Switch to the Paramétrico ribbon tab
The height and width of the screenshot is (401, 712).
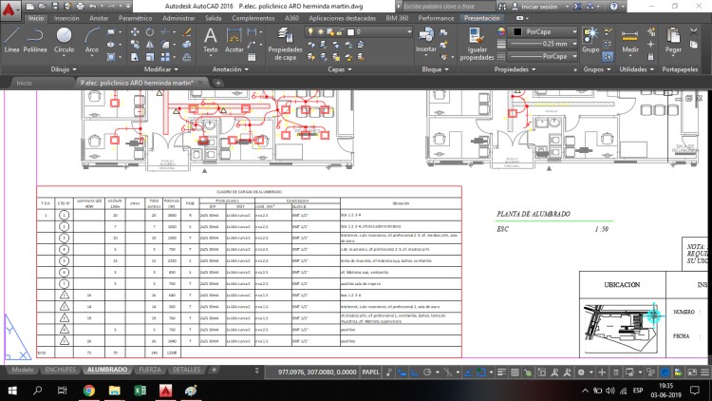tap(136, 18)
